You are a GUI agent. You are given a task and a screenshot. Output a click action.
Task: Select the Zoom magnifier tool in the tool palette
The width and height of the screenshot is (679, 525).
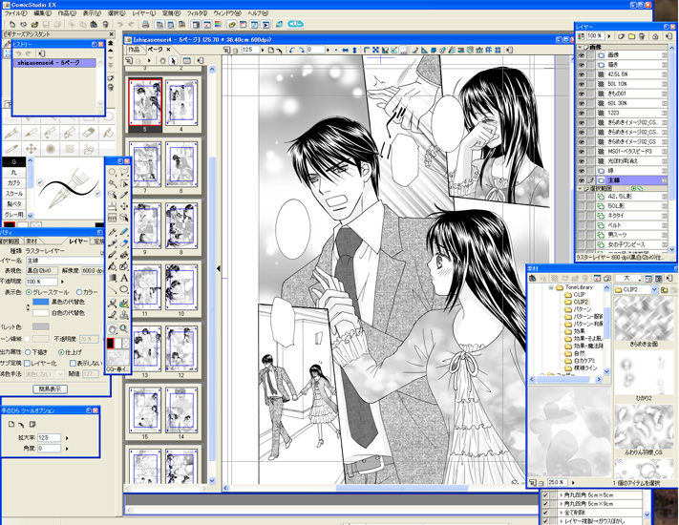[124, 329]
